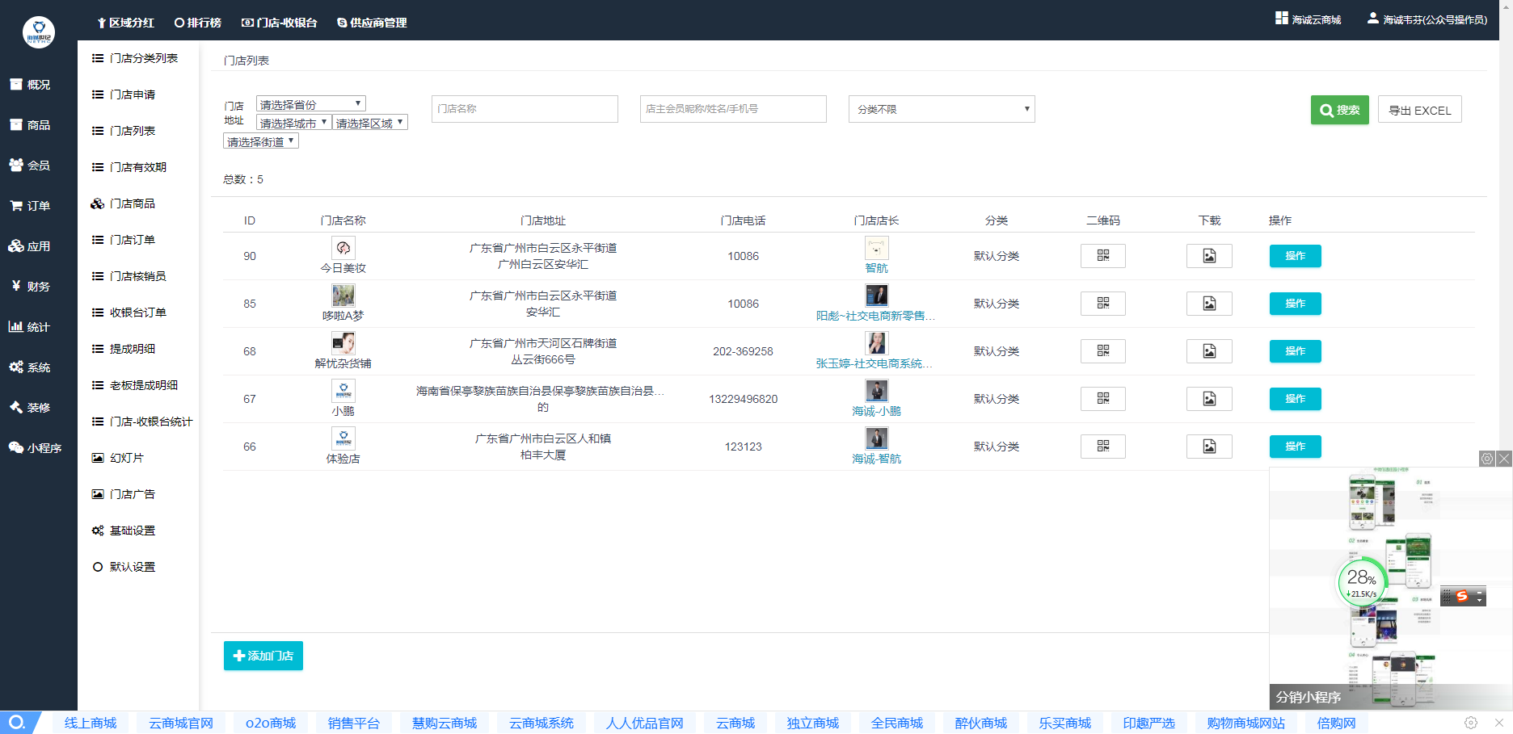Expand the 请选择街道 street dropdown
Viewport: 1513px width, 734px height.
(x=260, y=141)
